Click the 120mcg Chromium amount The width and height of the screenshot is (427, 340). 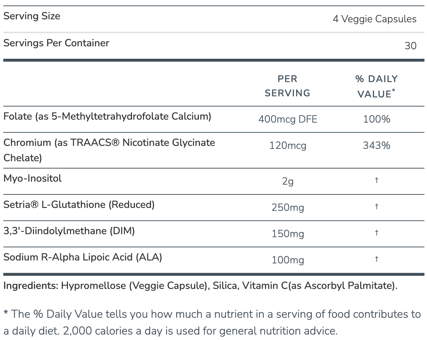coord(288,146)
